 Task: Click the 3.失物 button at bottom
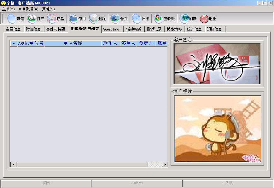[x=228, y=183]
